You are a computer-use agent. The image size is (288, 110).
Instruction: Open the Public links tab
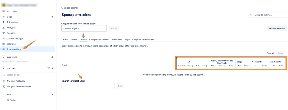point(117,40)
